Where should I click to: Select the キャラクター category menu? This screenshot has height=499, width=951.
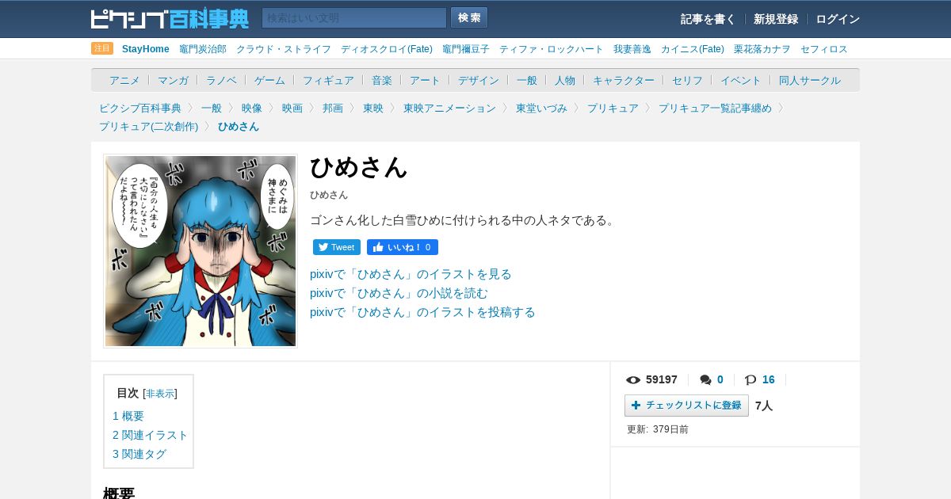pos(624,80)
